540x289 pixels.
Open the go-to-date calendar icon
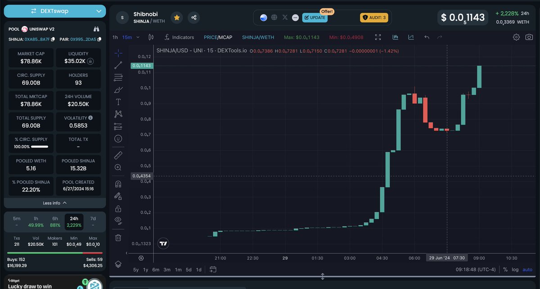tap(213, 270)
